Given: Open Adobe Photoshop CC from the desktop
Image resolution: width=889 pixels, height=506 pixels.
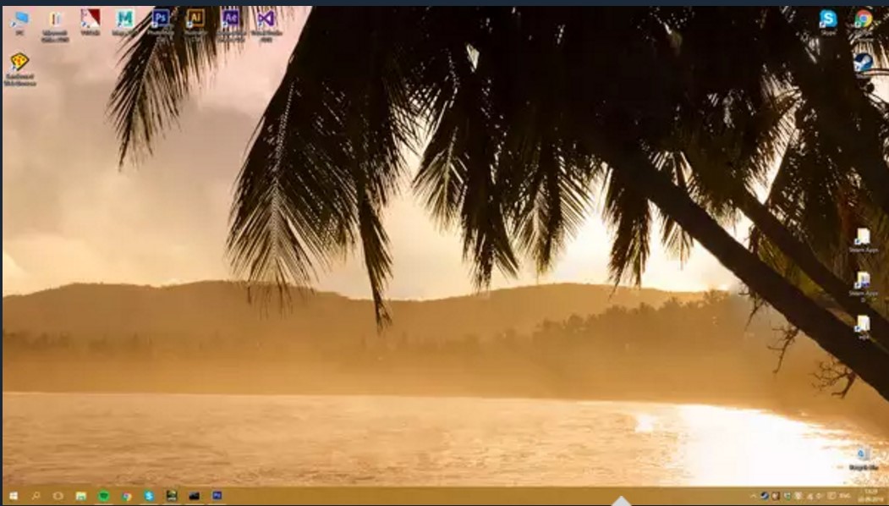Looking at the screenshot, I should [x=161, y=19].
